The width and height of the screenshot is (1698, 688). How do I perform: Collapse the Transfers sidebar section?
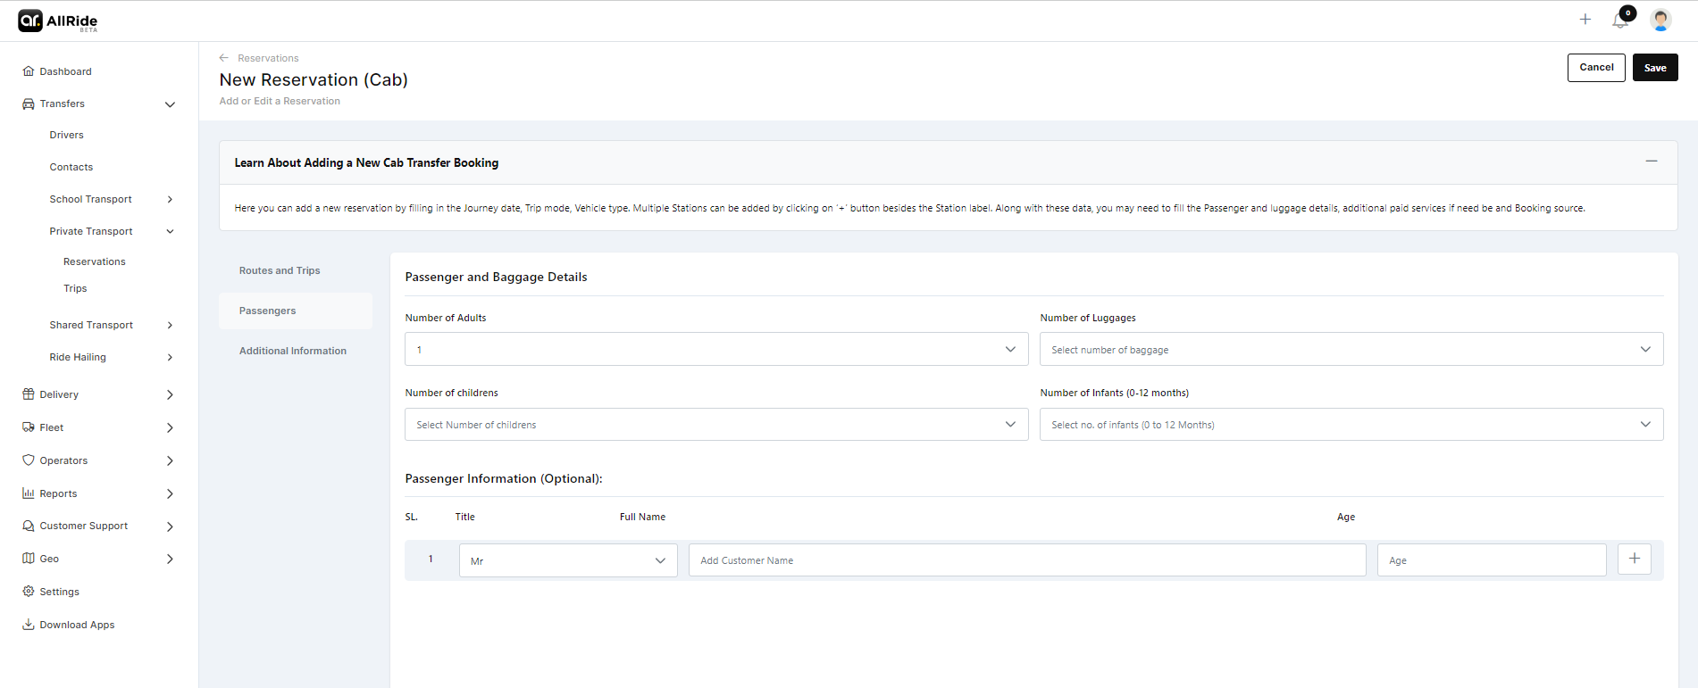click(170, 104)
